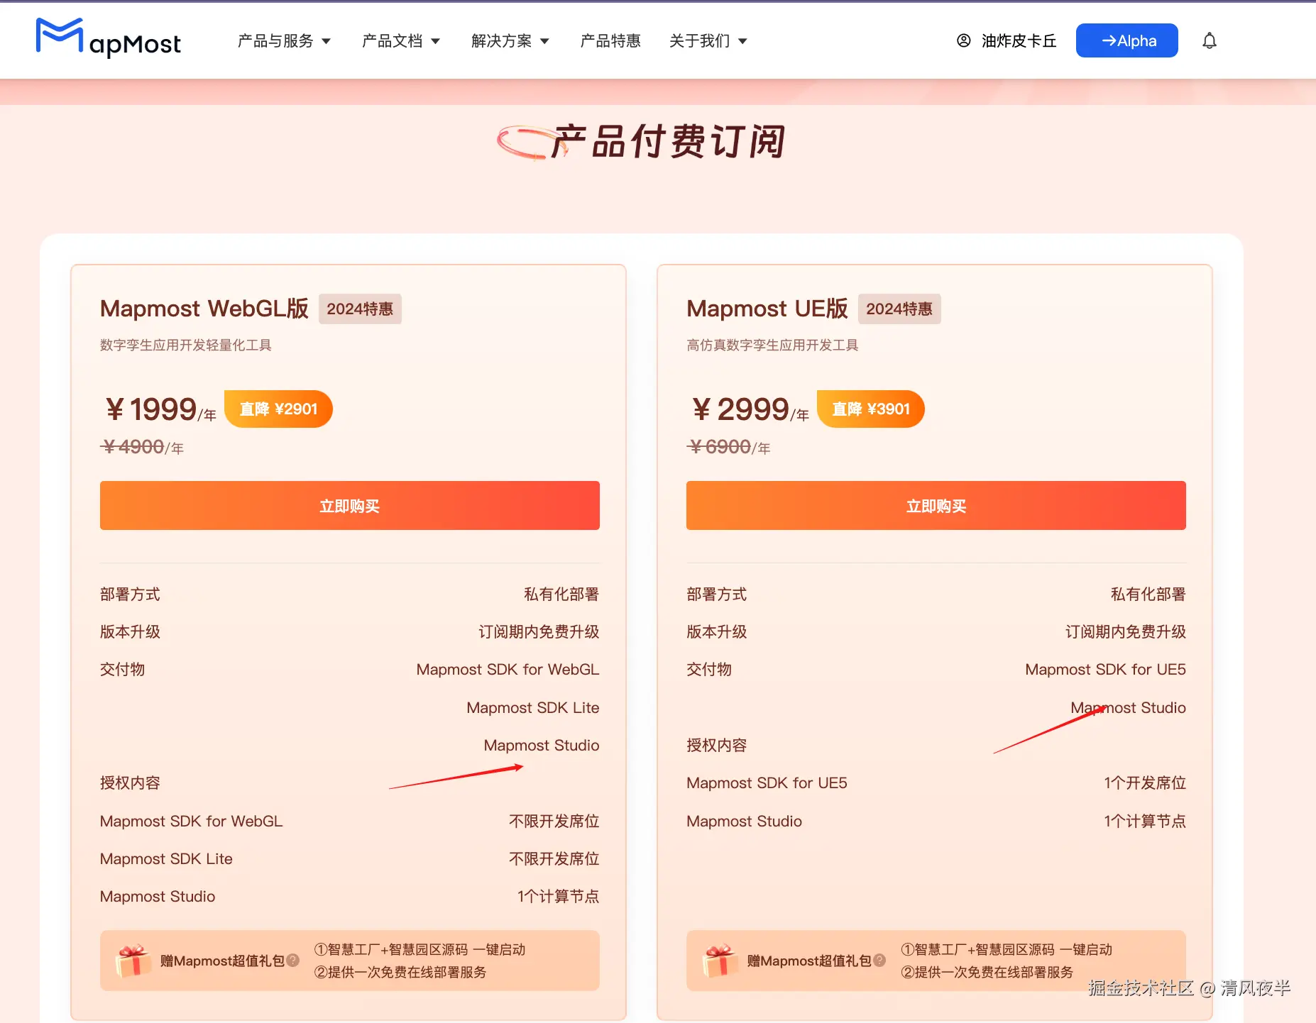Viewport: 1316px width, 1023px height.
Task: Click 不限开发席位 in Mapmost SDK Lite row
Action: 554,858
